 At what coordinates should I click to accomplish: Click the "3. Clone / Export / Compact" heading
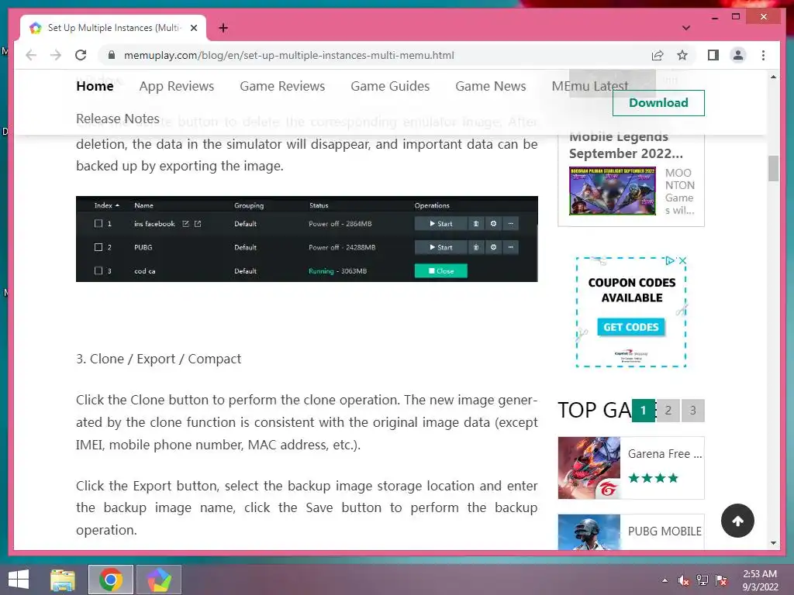pyautogui.click(x=158, y=359)
